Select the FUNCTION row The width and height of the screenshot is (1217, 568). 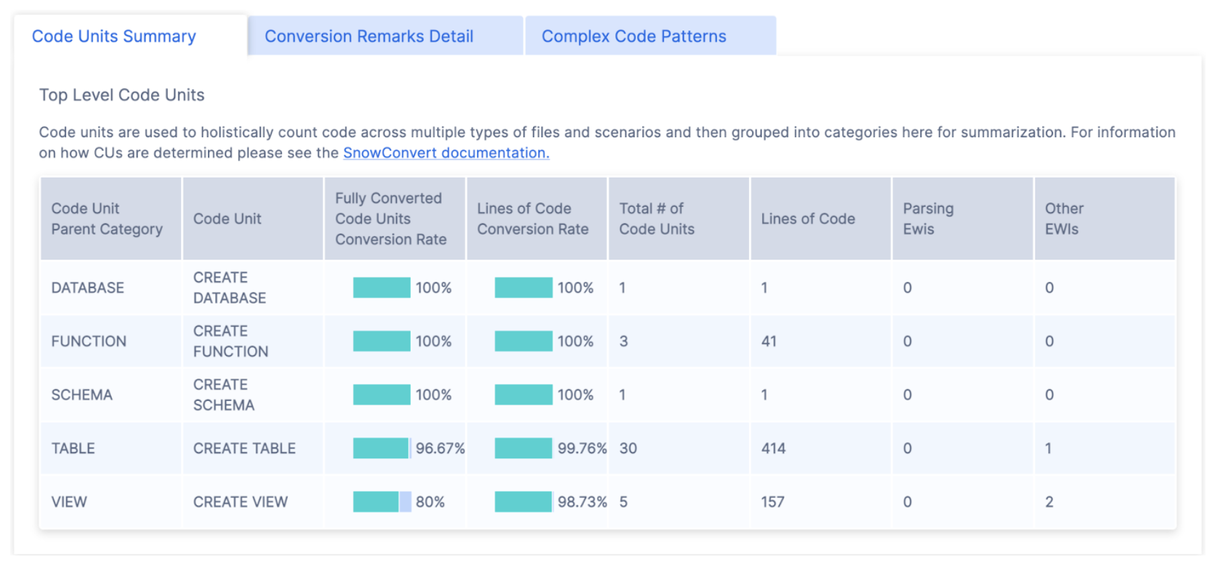tap(89, 341)
